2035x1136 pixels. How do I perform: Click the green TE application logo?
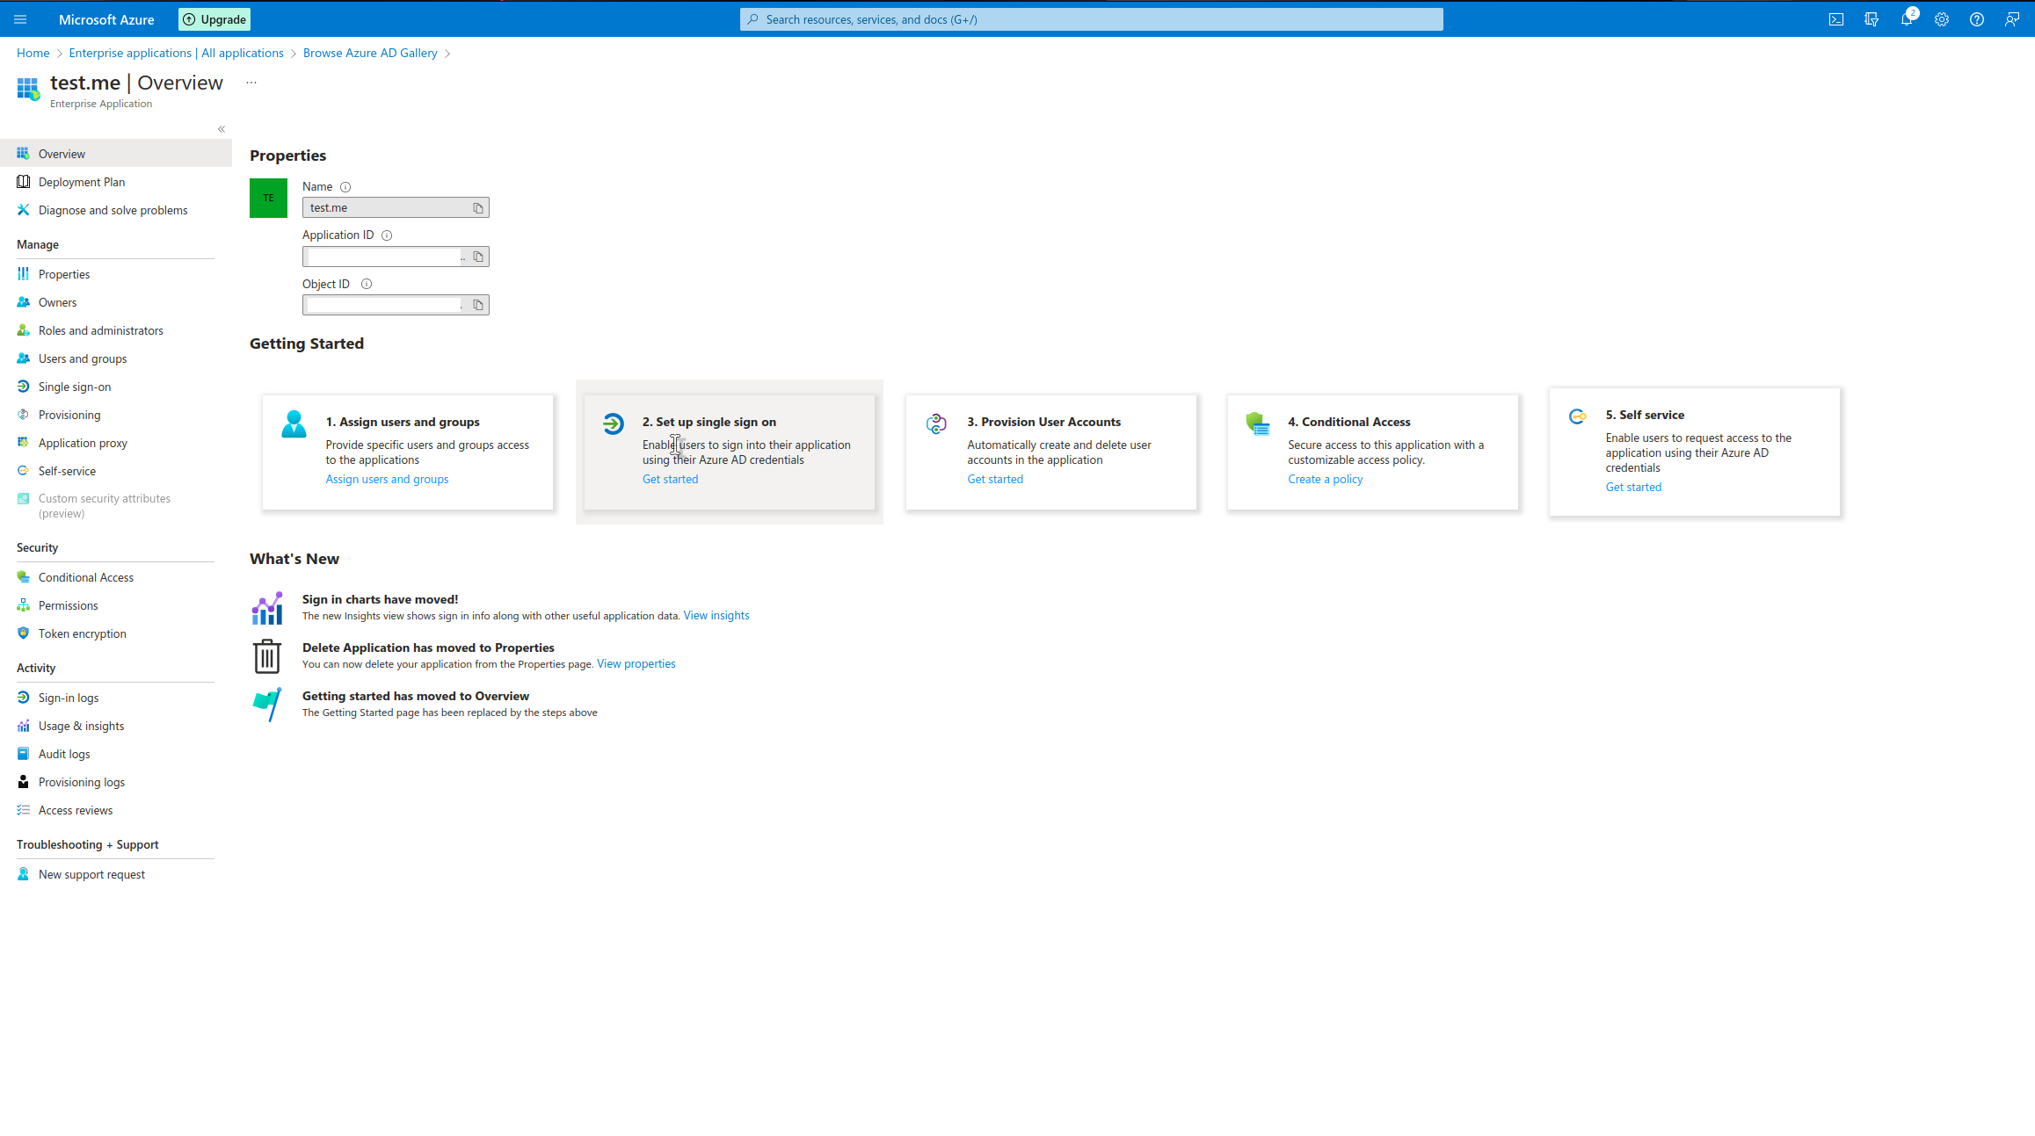[x=268, y=198]
